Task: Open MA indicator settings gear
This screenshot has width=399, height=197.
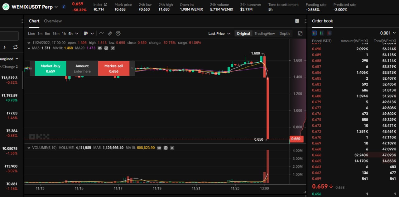Action: pos(106,48)
